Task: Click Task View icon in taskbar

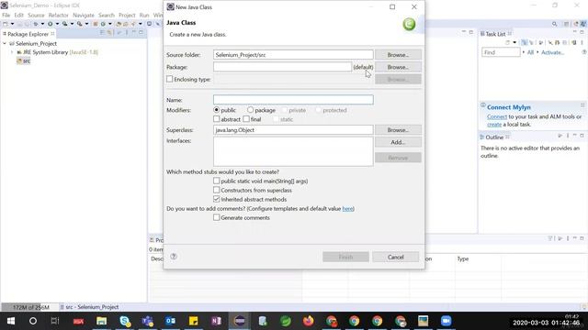Action: pyautogui.click(x=55, y=321)
